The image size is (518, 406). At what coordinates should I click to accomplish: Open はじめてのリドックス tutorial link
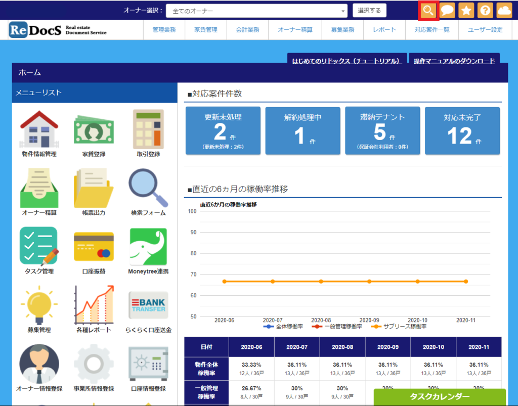pos(347,61)
